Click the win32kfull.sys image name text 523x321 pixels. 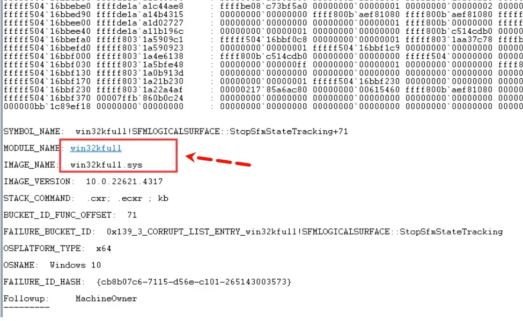[106, 165]
